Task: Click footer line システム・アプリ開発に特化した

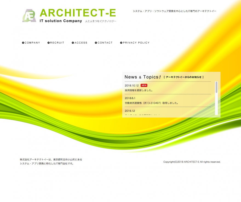Action: pyautogui.click(x=47, y=164)
